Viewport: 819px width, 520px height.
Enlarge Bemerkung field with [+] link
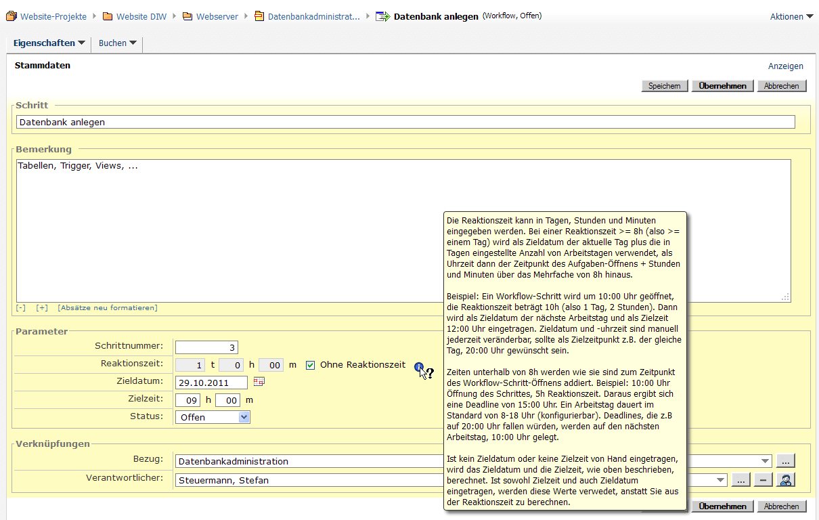(x=42, y=308)
